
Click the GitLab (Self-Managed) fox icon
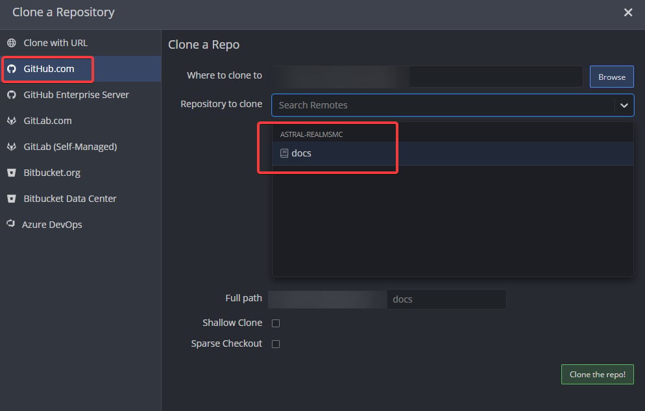tap(12, 147)
